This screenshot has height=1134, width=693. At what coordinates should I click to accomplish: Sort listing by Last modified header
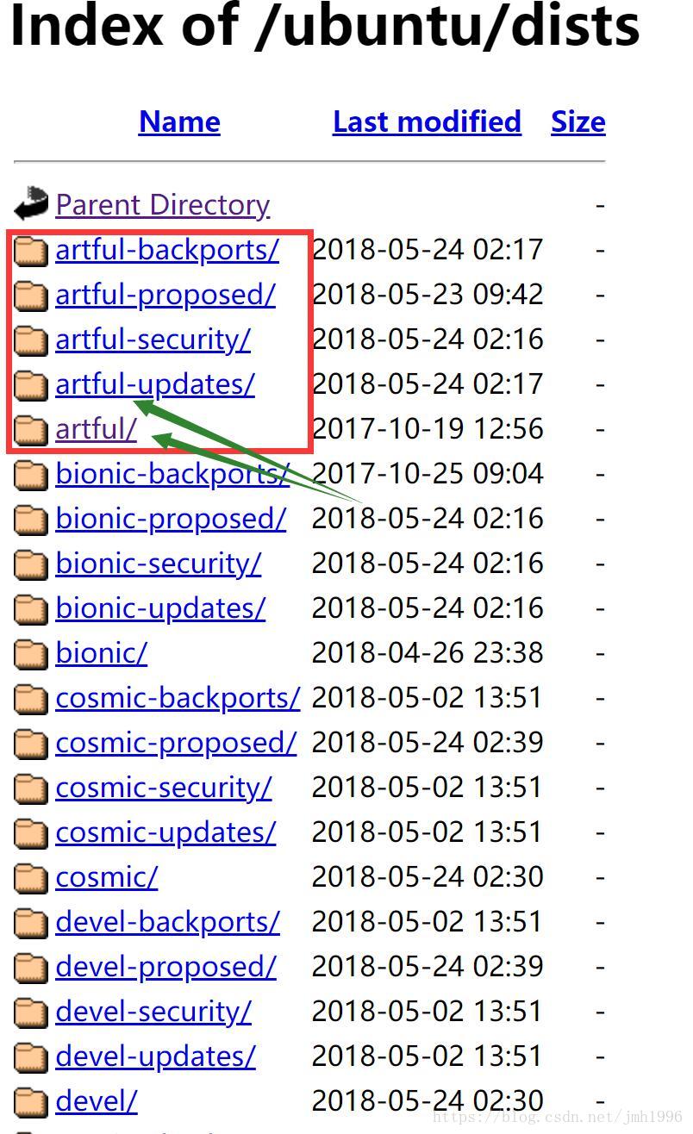point(427,121)
